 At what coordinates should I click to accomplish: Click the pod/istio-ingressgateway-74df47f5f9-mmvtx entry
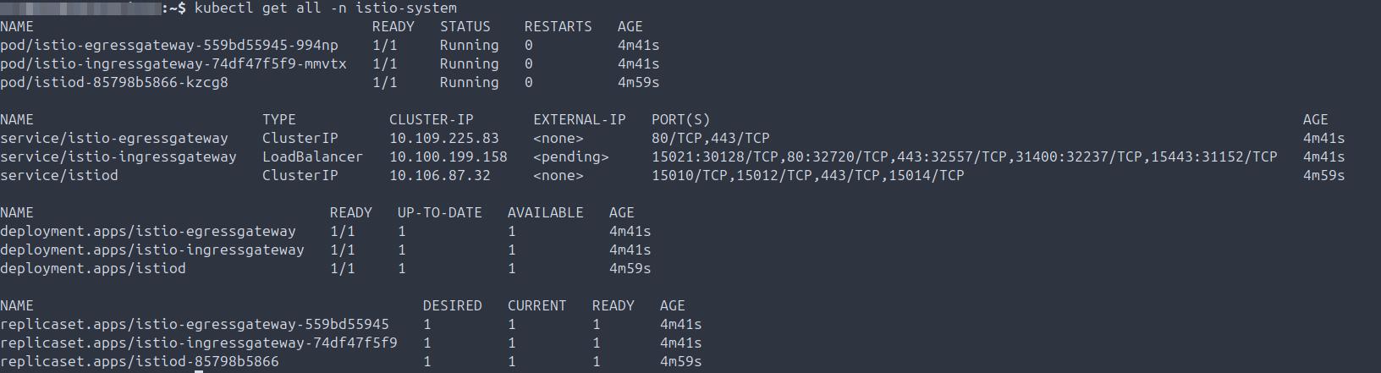[173, 63]
